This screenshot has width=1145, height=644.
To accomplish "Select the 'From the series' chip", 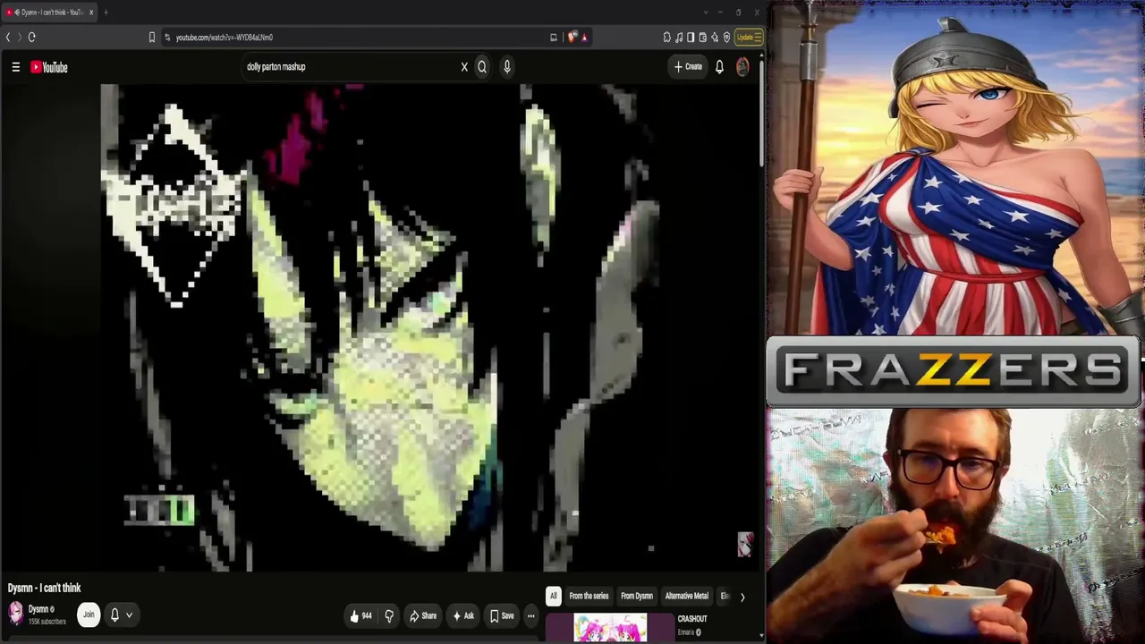I will (589, 596).
